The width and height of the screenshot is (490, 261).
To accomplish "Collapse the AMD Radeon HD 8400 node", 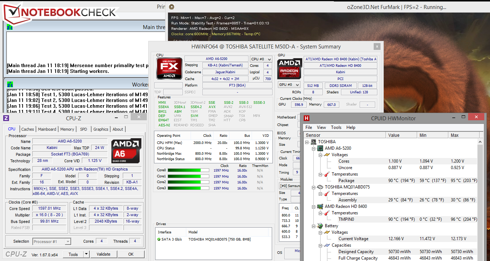I will tap(314, 206).
